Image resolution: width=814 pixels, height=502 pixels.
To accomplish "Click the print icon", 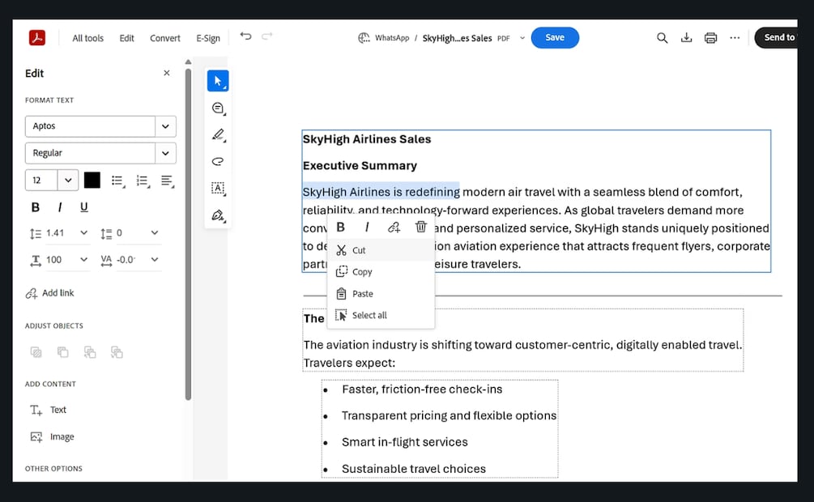I will [x=710, y=38].
